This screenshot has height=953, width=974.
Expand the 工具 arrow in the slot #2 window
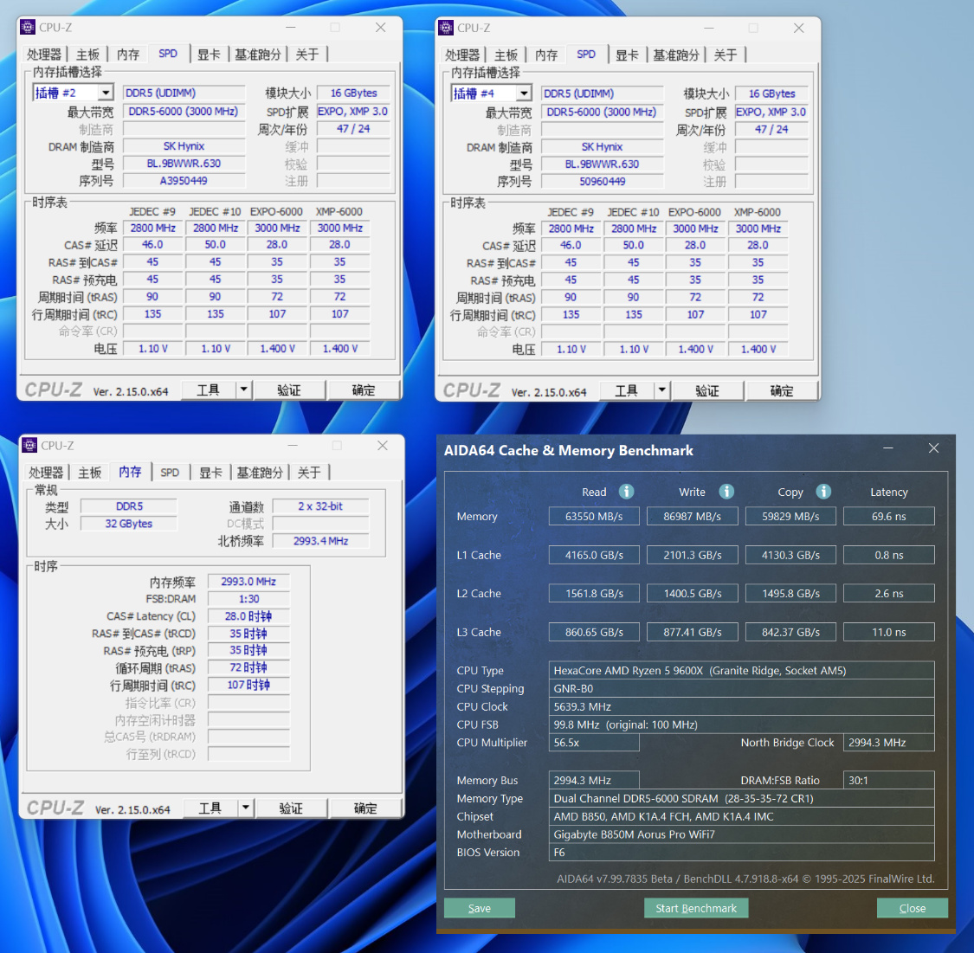[x=243, y=390]
